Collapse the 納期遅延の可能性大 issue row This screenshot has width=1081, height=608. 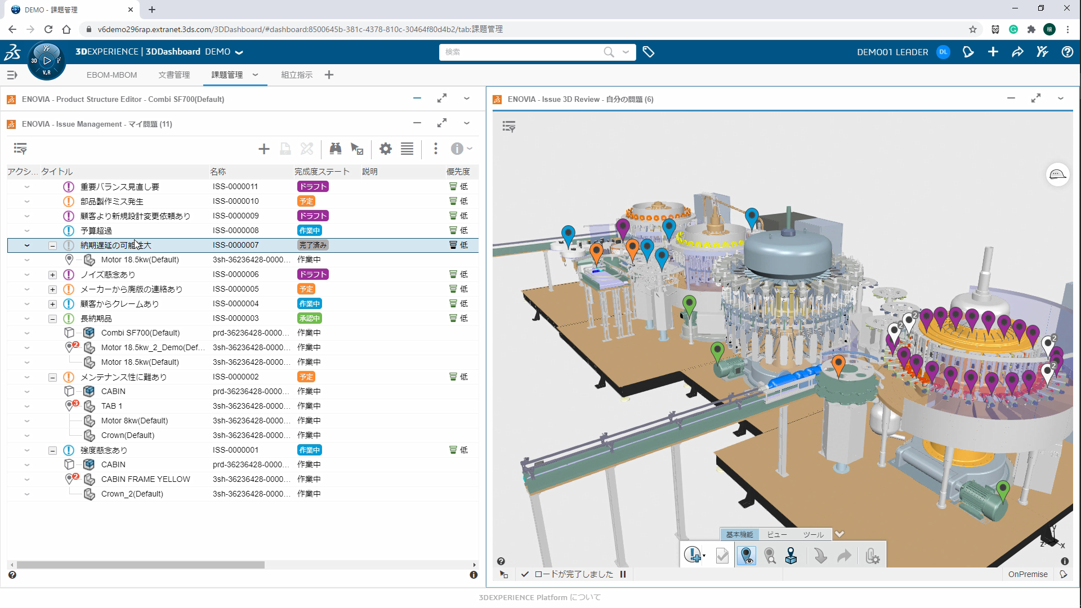click(52, 245)
